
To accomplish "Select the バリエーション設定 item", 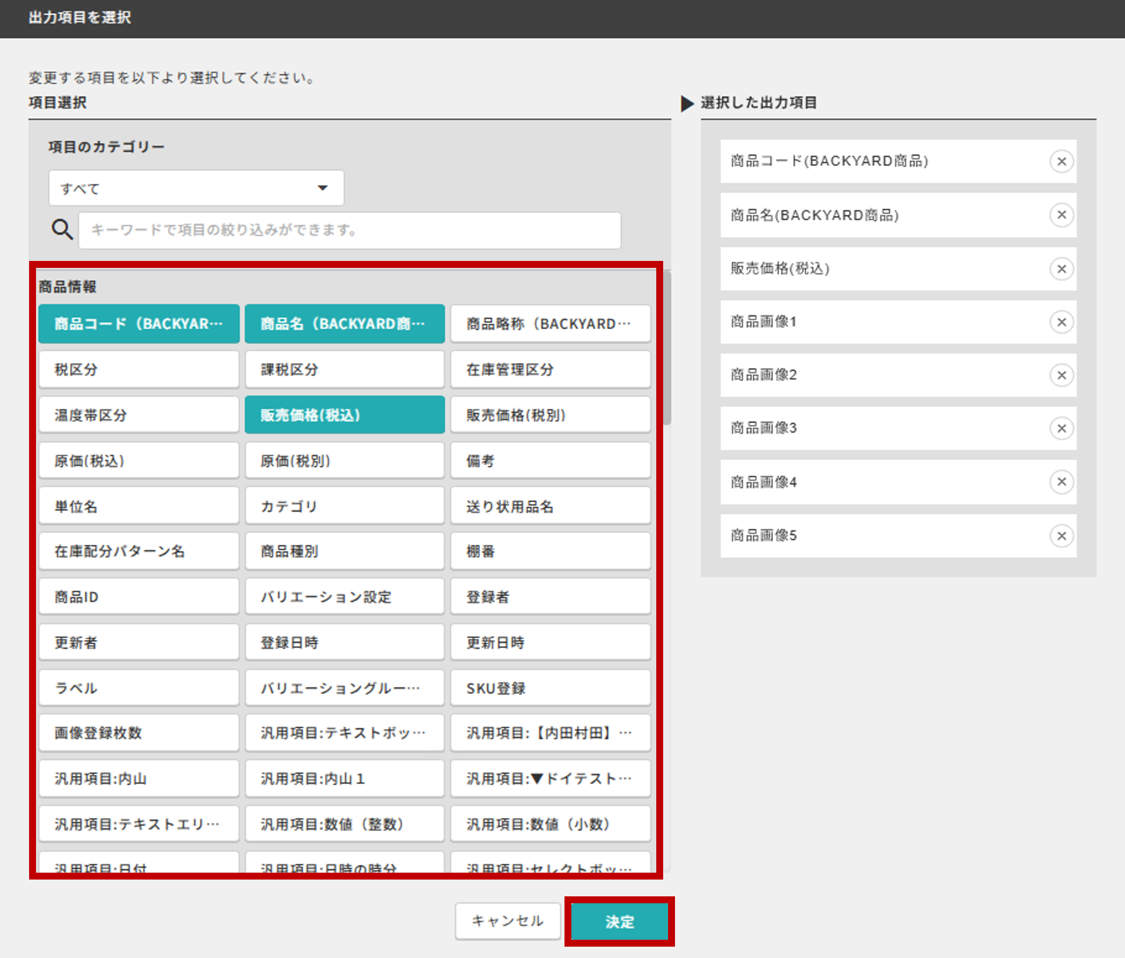I will point(345,597).
